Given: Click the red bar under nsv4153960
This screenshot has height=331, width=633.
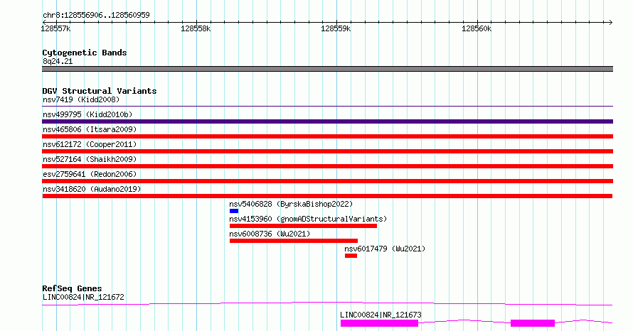Looking at the screenshot, I should coord(303,226).
